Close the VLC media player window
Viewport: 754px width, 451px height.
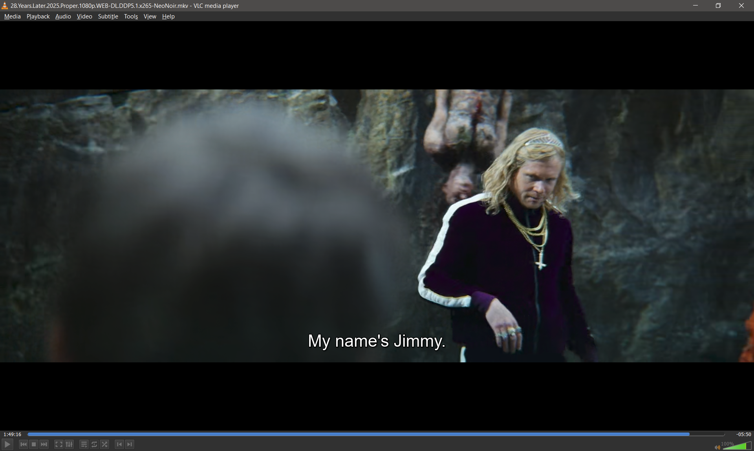(x=741, y=5)
